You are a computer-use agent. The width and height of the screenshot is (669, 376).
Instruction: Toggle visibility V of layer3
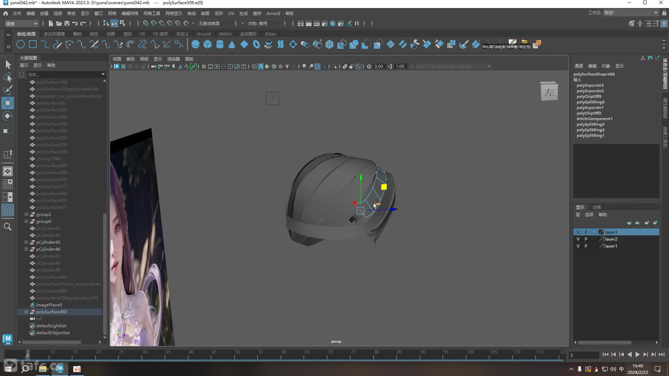tap(578, 232)
